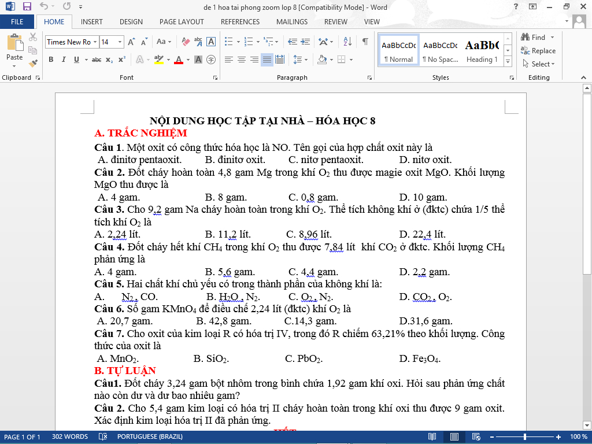Image resolution: width=592 pixels, height=444 pixels.
Task: Center align the paragraph
Action: [241, 60]
